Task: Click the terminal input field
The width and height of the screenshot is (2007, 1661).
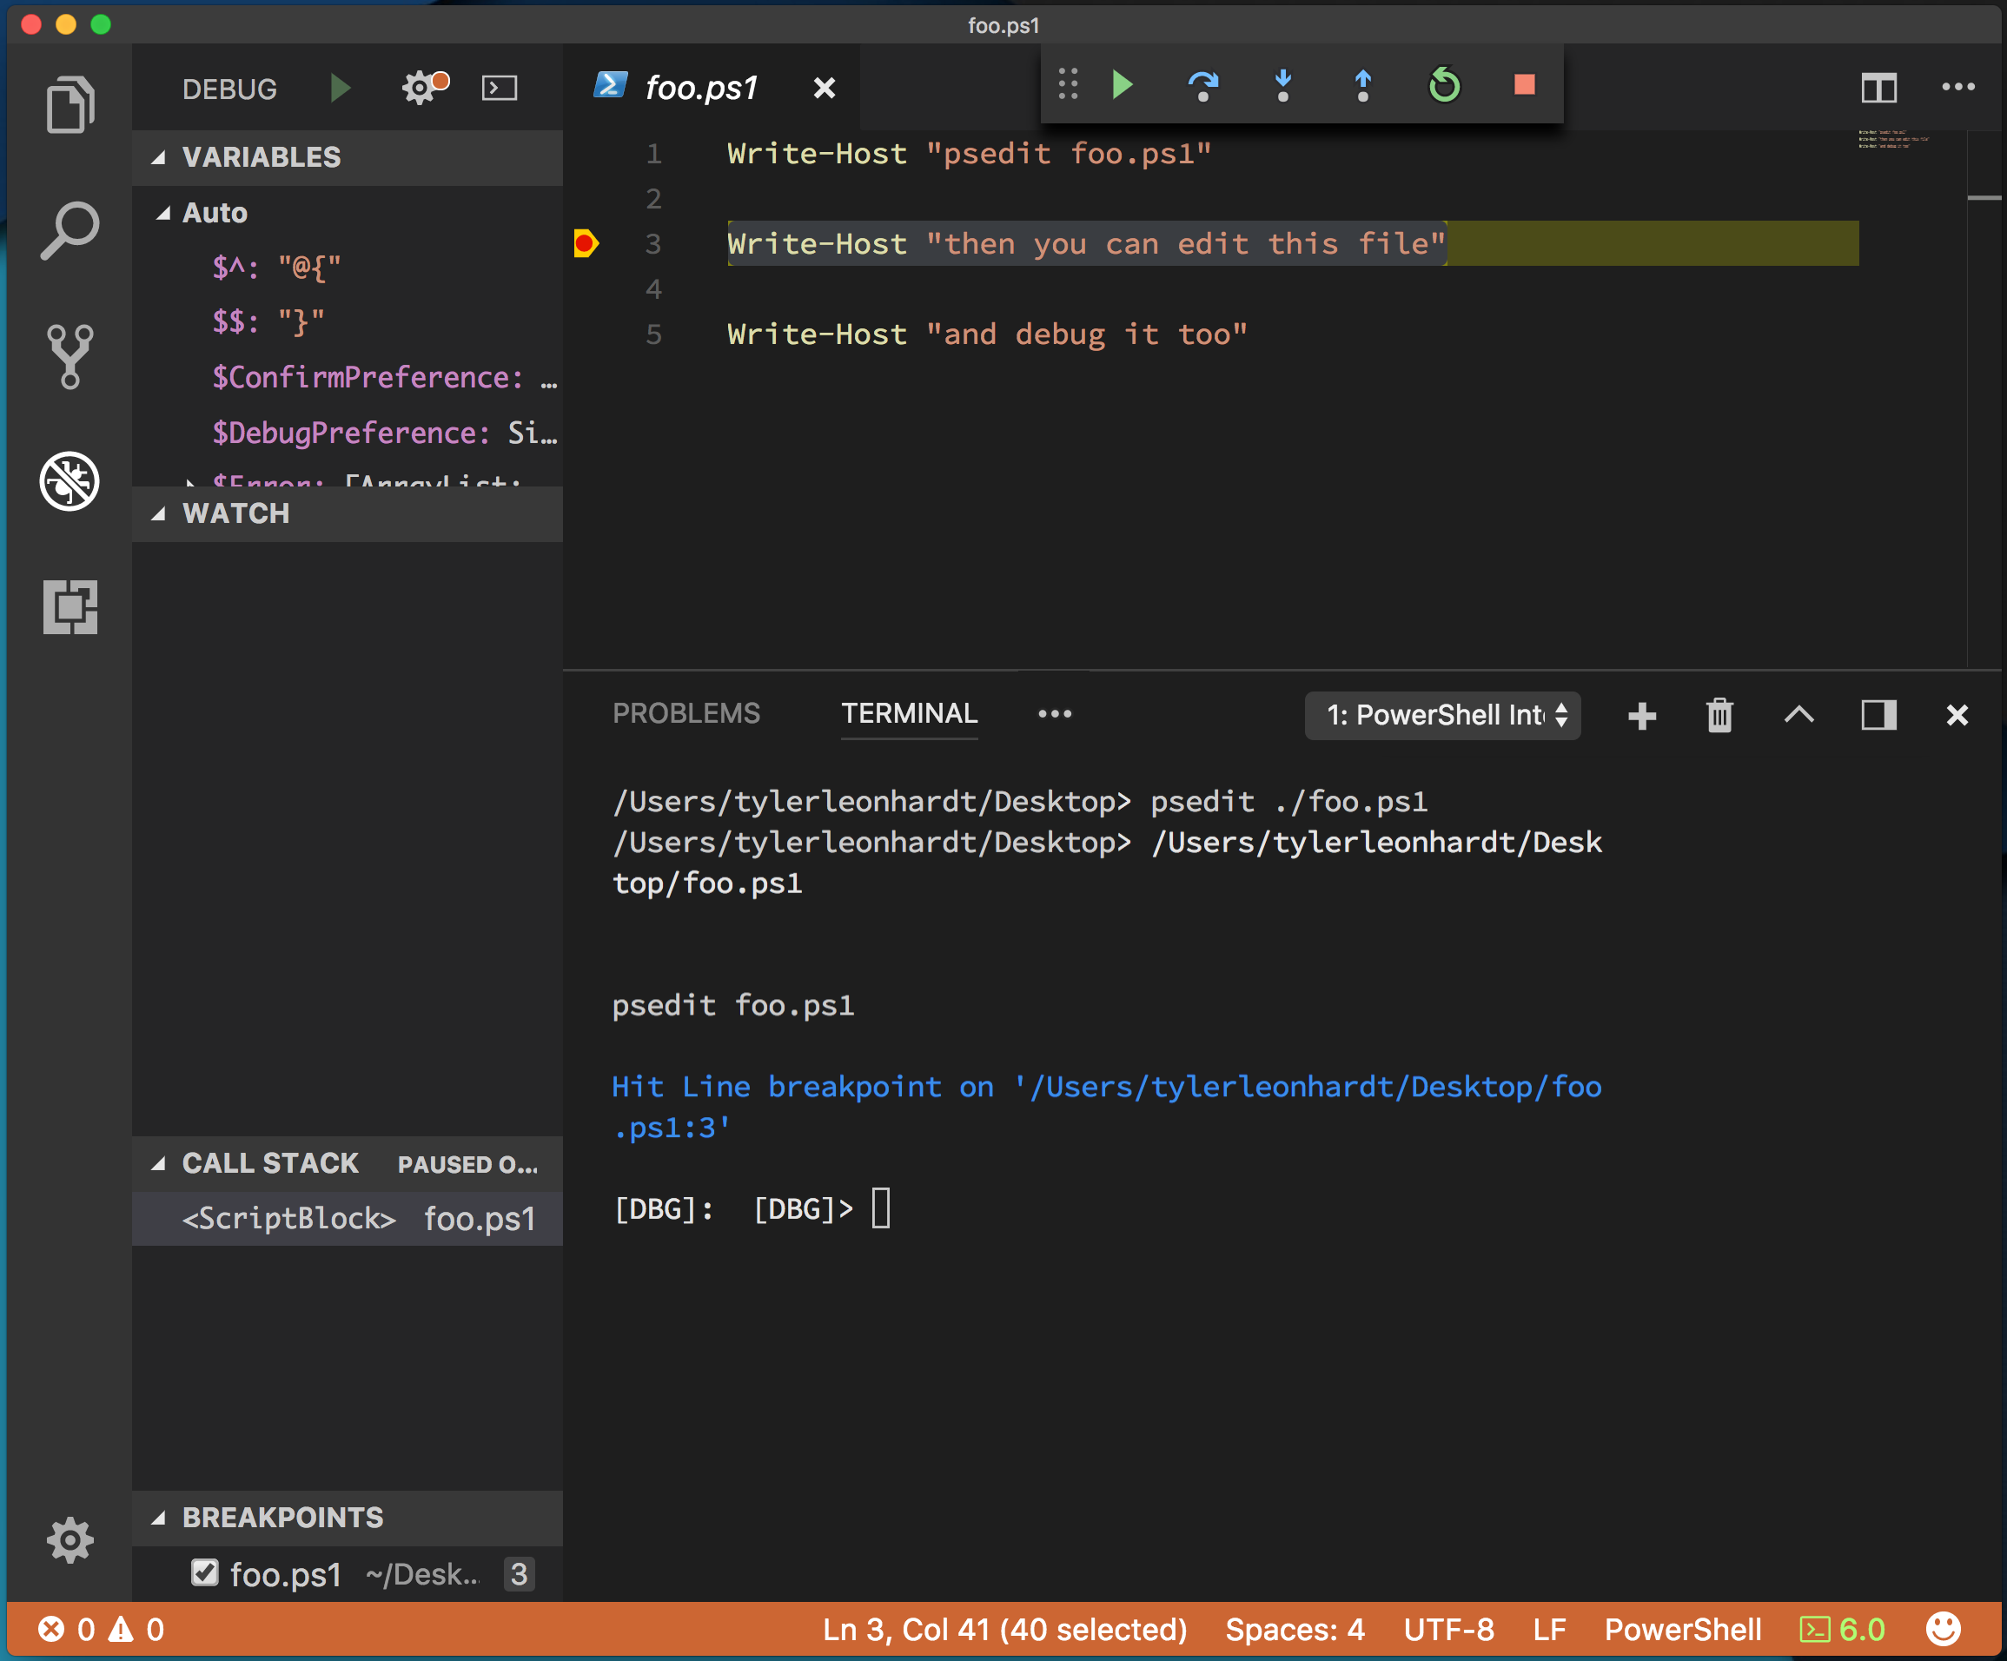Action: [x=884, y=1206]
